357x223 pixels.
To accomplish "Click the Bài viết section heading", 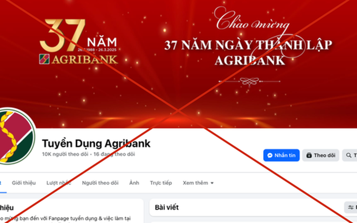I will click(x=167, y=207).
